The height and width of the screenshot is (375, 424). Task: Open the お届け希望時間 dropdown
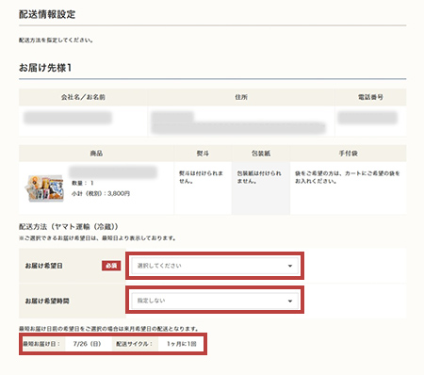(215, 301)
